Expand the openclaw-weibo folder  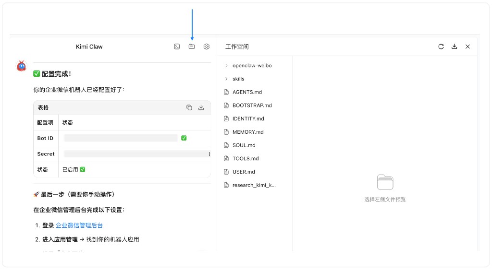click(x=226, y=66)
